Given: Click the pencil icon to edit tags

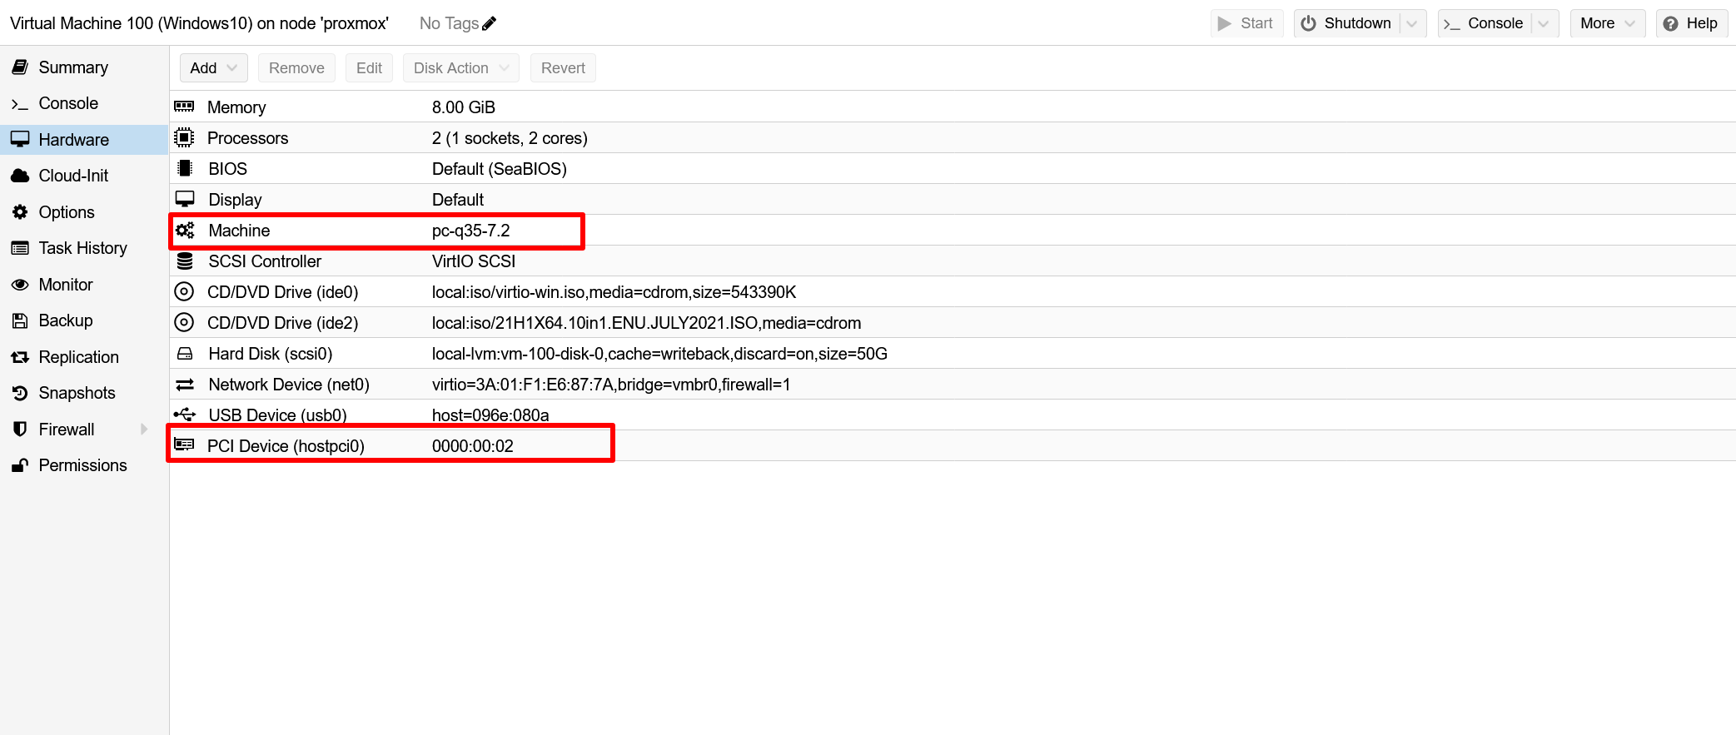Looking at the screenshot, I should point(490,23).
